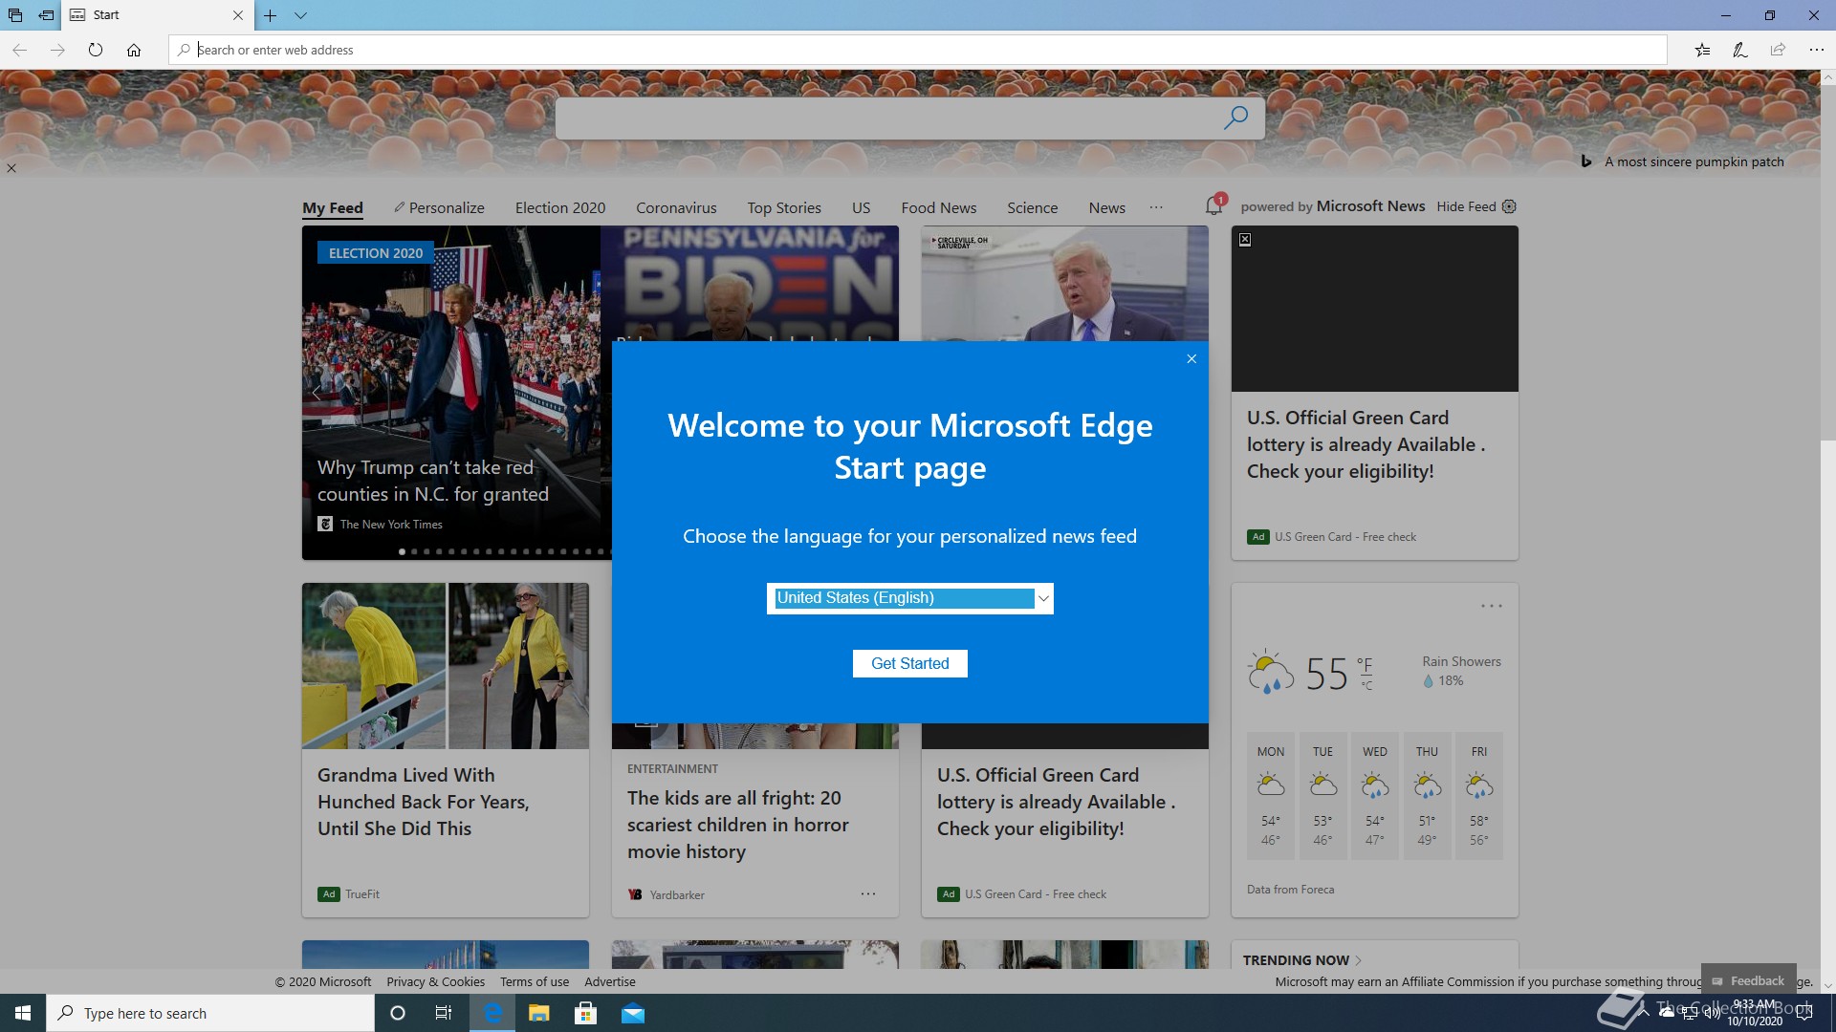Open Favorites hub star icon
This screenshot has height=1032, width=1836.
click(x=1702, y=50)
